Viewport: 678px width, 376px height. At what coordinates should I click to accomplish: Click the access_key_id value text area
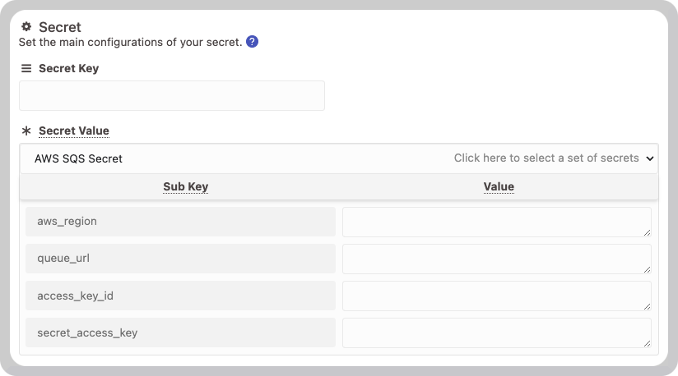tap(497, 296)
